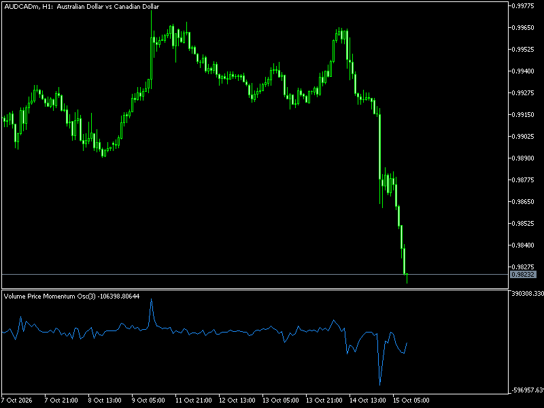The image size is (544, 408).
Task: Click the 0.99150 price axis label
Action: (x=524, y=114)
